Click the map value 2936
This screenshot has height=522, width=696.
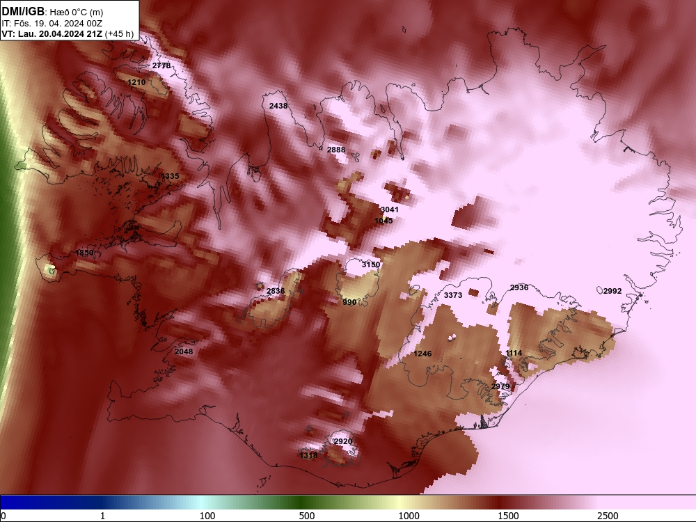pos(519,287)
